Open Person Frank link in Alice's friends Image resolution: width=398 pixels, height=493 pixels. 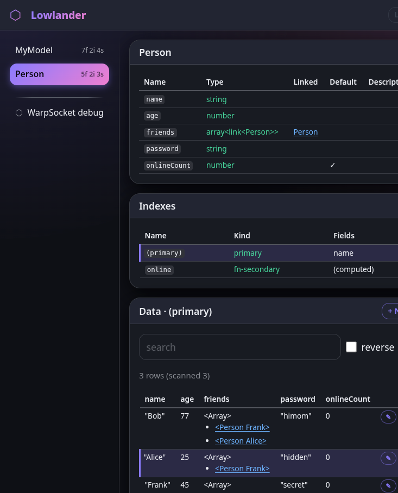[x=242, y=469]
